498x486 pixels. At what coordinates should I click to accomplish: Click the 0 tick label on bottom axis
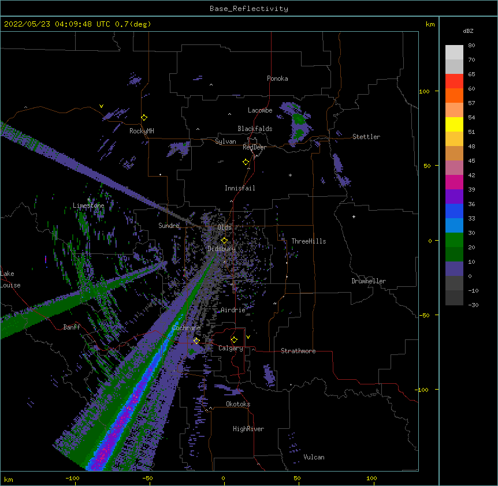pyautogui.click(x=223, y=478)
